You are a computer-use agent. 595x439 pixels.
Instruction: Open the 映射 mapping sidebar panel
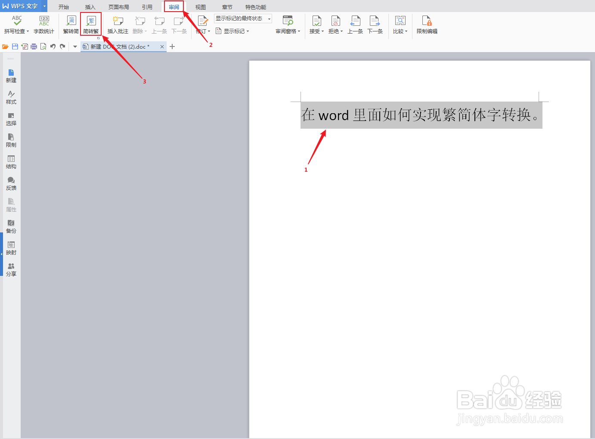(11, 248)
